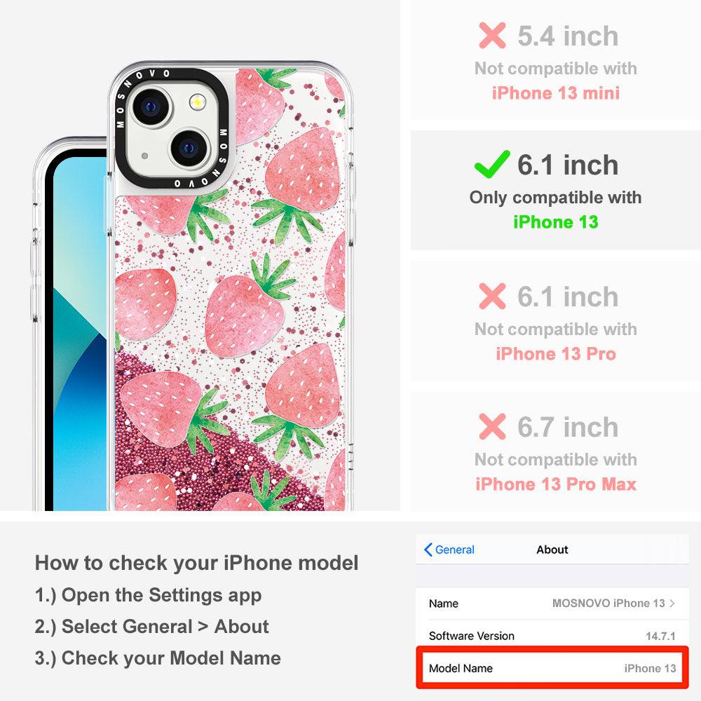Click the red X beside 5.4 inch
The image size is (701, 701).
pos(492,35)
